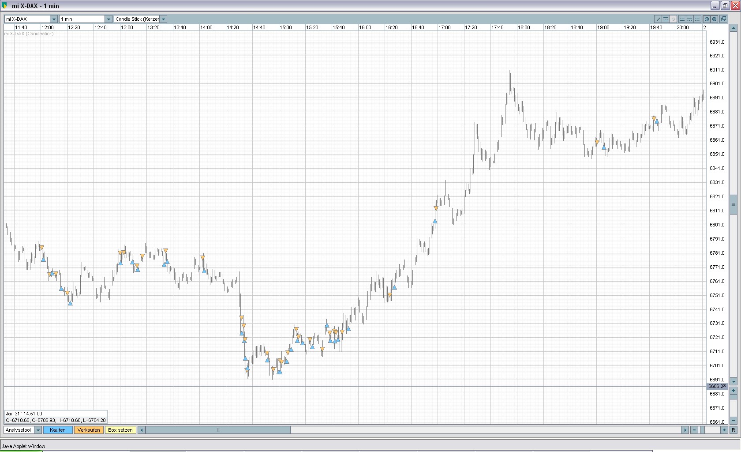741x452 pixels.
Task: Click blue buy marker just after 16:20
Action: pos(394,287)
